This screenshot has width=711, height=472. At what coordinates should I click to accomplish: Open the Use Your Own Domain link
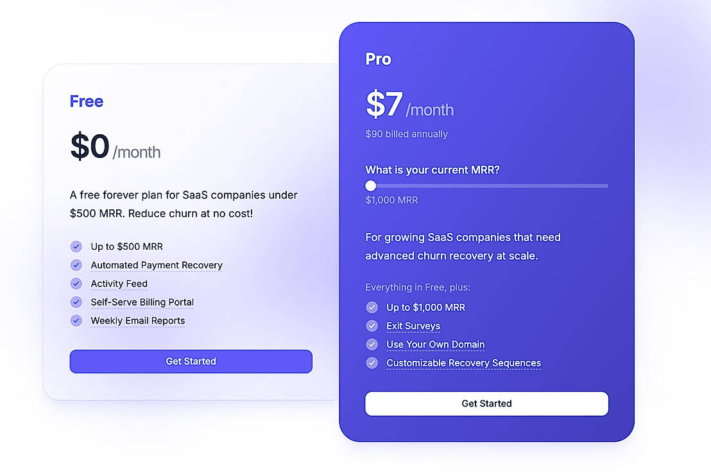point(435,345)
